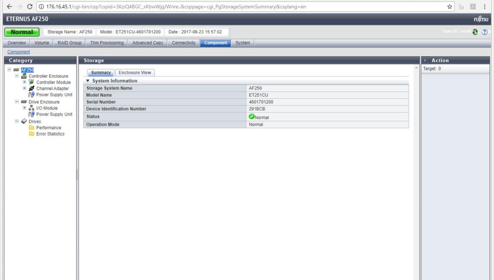The width and height of the screenshot is (494, 280).
Task: Click the Component breadcrumb link
Action: pyautogui.click(x=19, y=52)
